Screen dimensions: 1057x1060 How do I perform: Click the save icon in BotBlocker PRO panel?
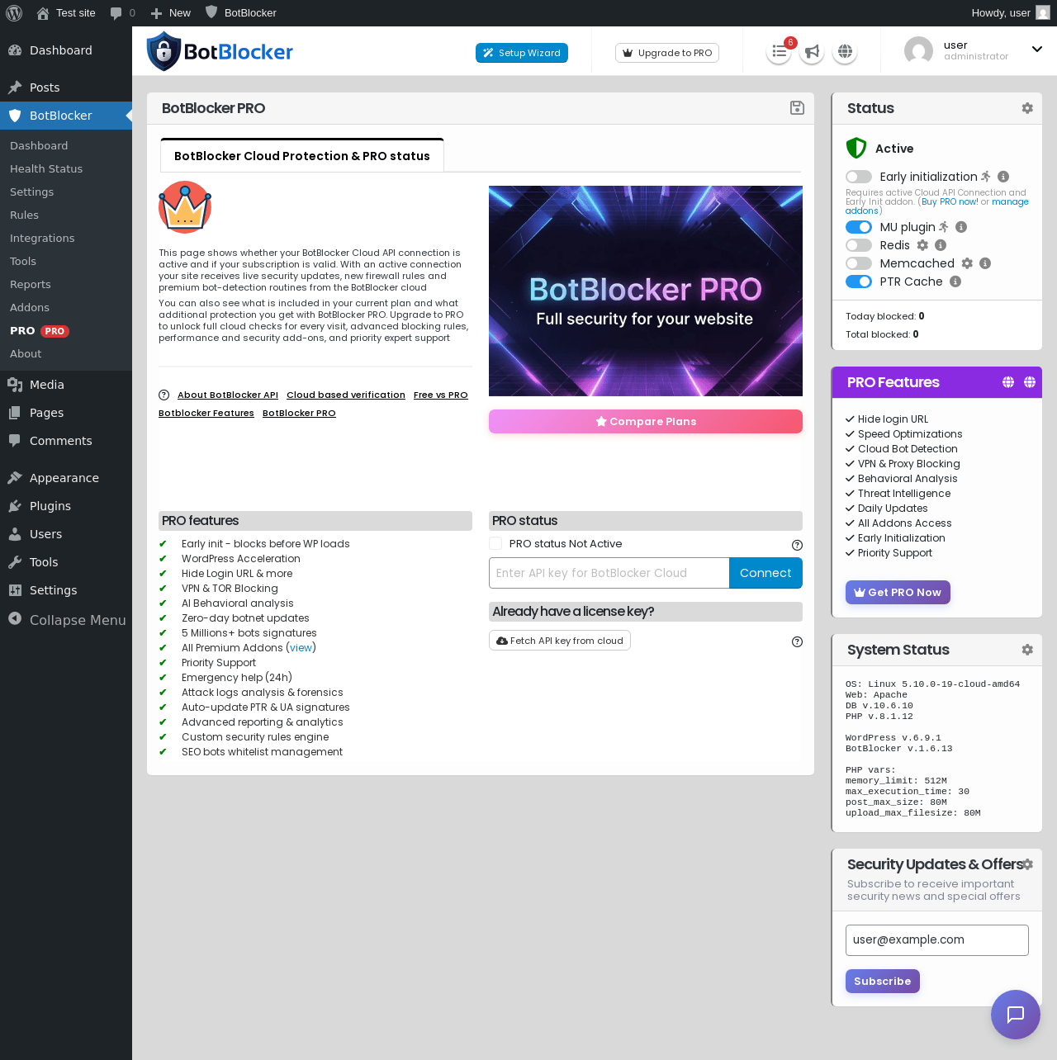tap(797, 108)
